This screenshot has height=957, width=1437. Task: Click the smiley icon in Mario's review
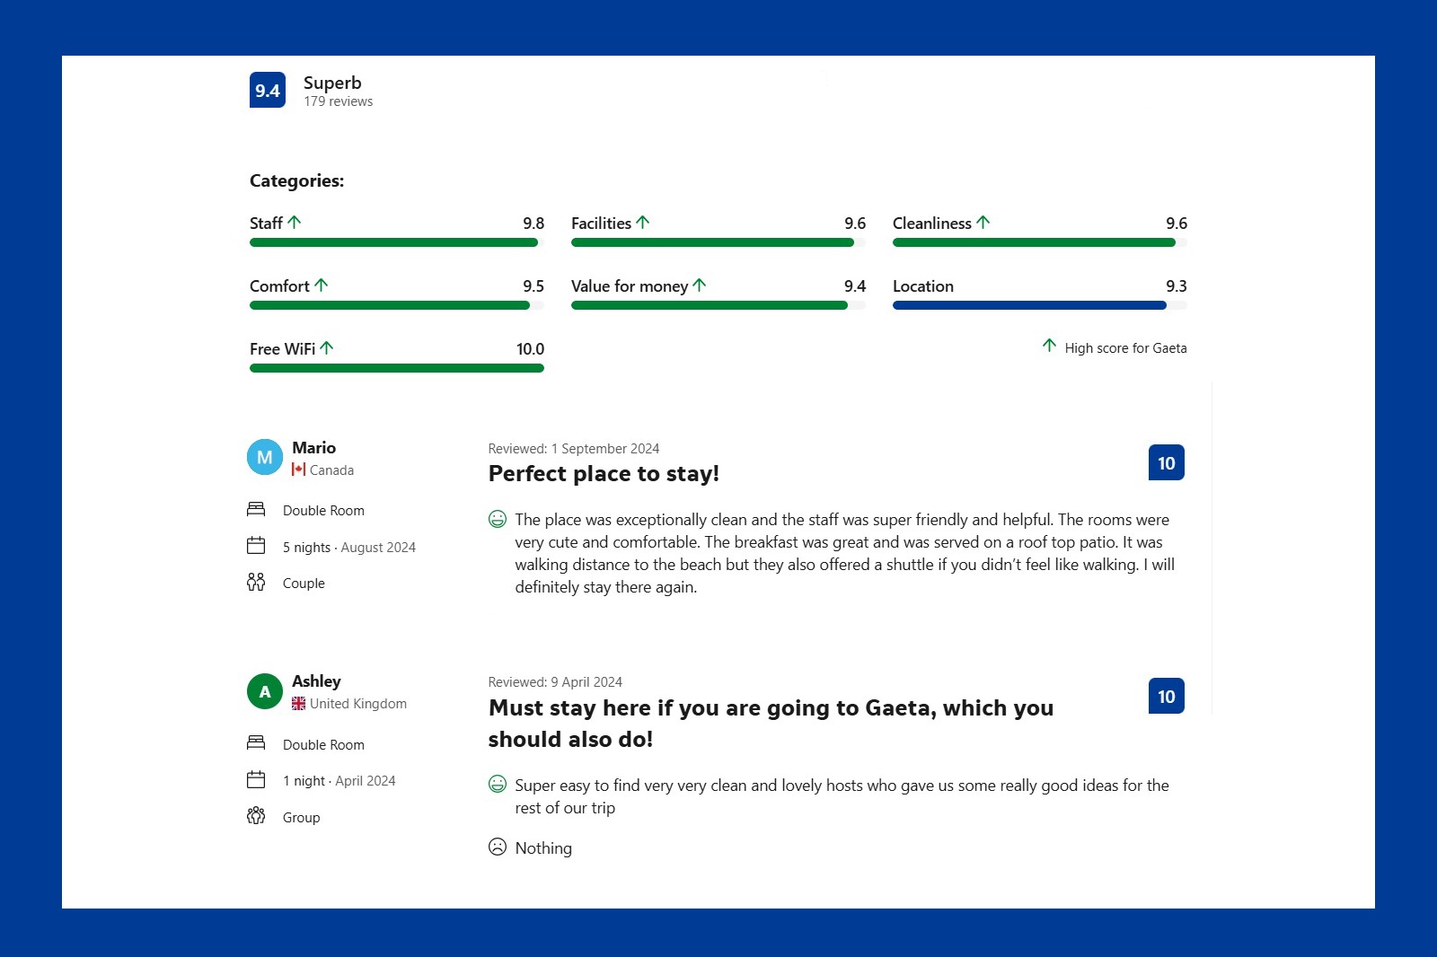coord(498,519)
